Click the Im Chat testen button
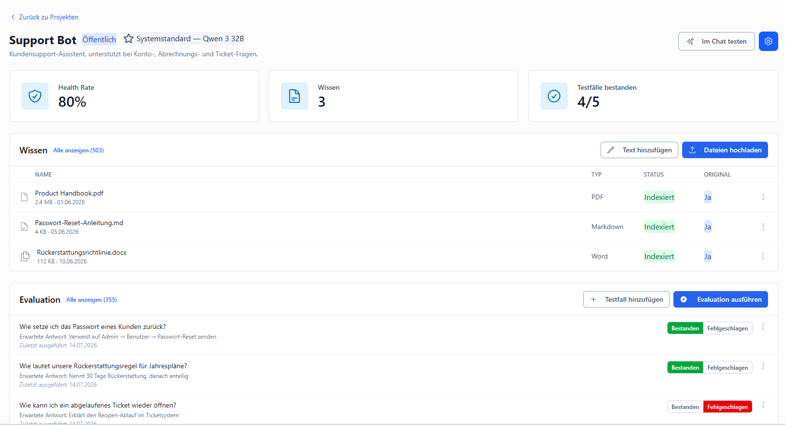 click(x=716, y=41)
